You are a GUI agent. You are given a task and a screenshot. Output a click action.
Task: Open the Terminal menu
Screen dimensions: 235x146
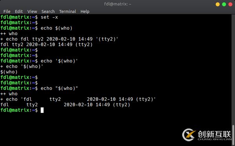(67, 11)
